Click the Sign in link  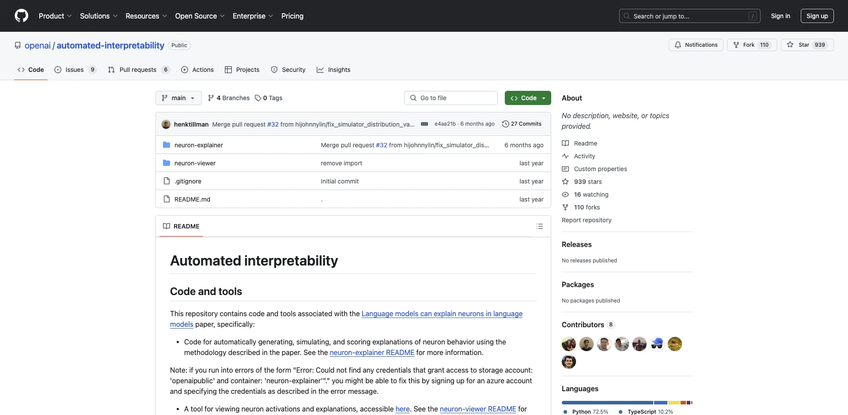pyautogui.click(x=780, y=16)
